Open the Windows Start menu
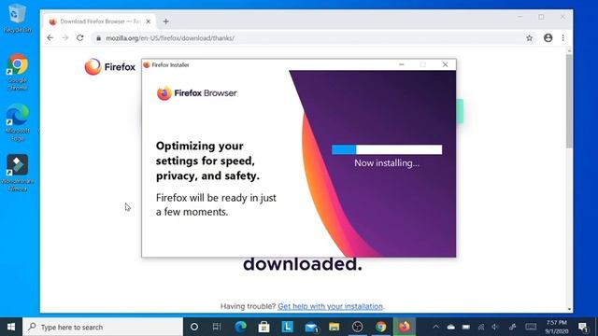This screenshot has width=598, height=336. 11,327
